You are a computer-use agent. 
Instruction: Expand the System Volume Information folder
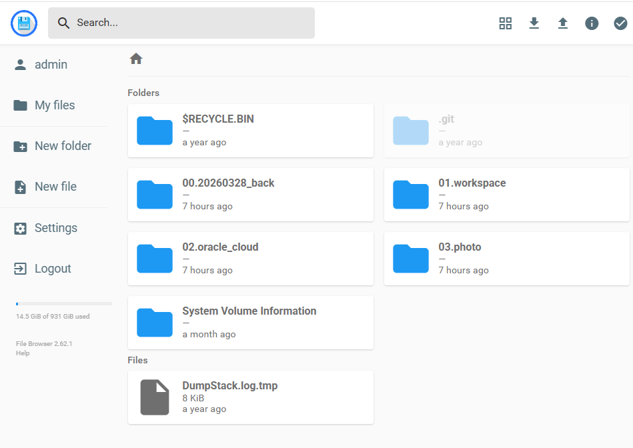click(250, 322)
